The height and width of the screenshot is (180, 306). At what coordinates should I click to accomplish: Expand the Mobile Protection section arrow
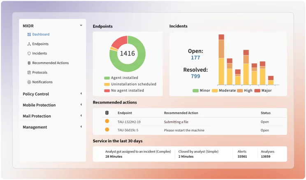pos(81,105)
